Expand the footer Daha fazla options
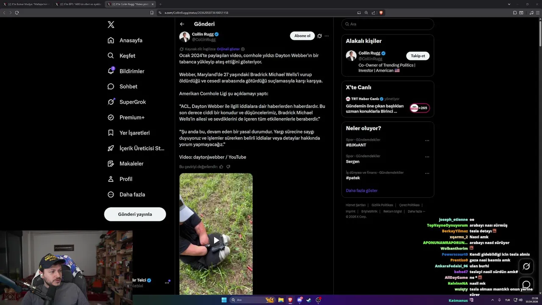 click(x=416, y=211)
